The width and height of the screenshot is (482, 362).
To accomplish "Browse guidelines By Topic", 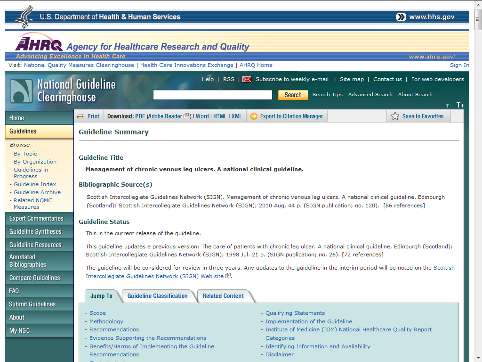I will [25, 154].
